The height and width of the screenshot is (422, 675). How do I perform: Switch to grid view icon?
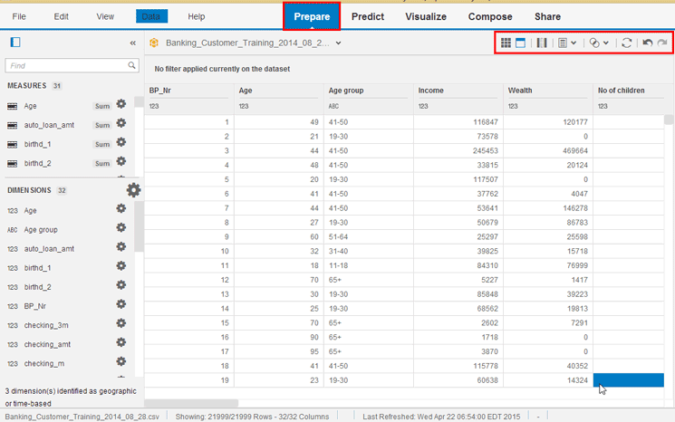click(506, 43)
